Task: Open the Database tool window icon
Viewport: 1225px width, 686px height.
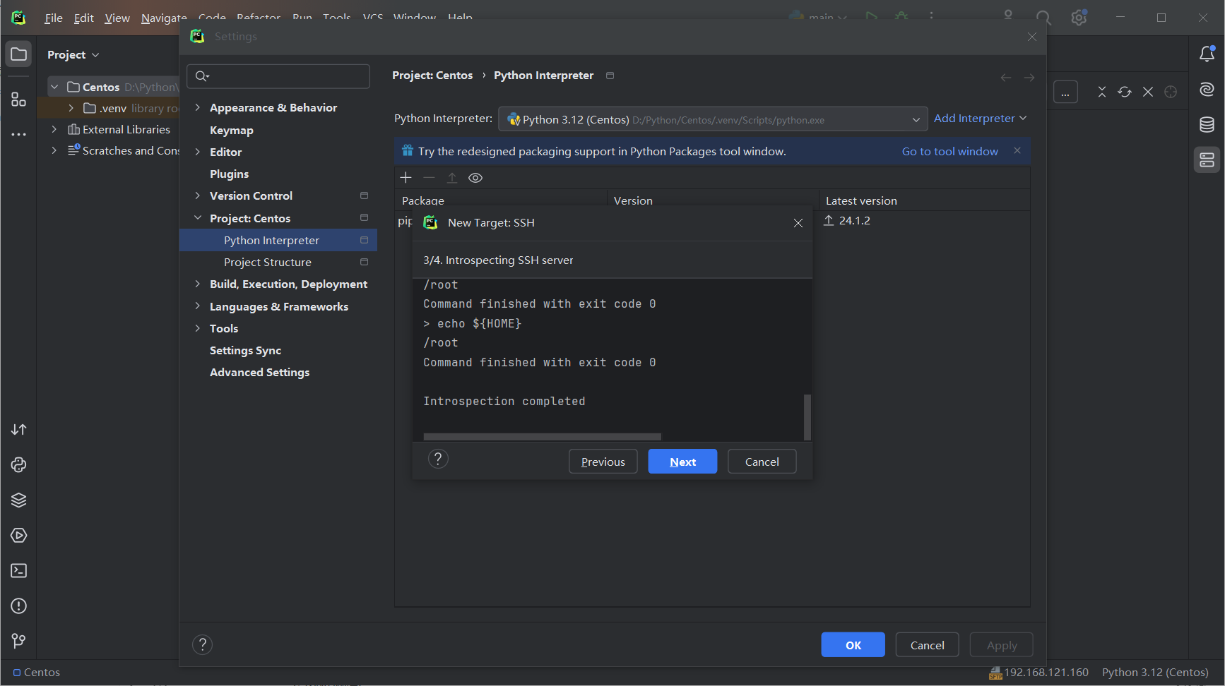Action: click(1207, 125)
